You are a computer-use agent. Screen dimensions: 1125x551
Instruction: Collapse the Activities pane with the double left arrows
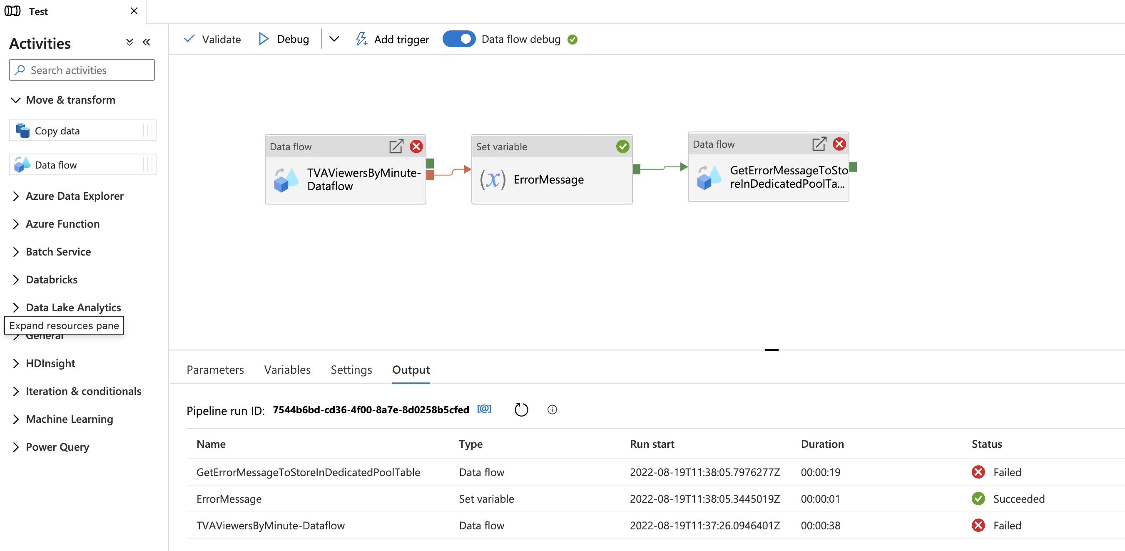click(146, 42)
